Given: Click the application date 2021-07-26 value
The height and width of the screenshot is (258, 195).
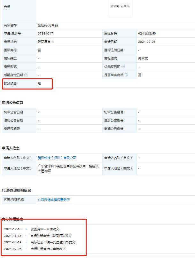Looking at the screenshot, I should [x=147, y=42].
